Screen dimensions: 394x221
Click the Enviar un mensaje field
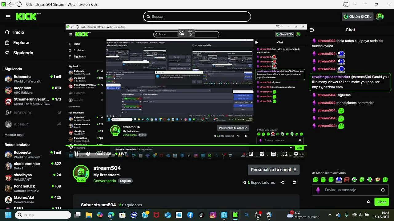click(351, 190)
